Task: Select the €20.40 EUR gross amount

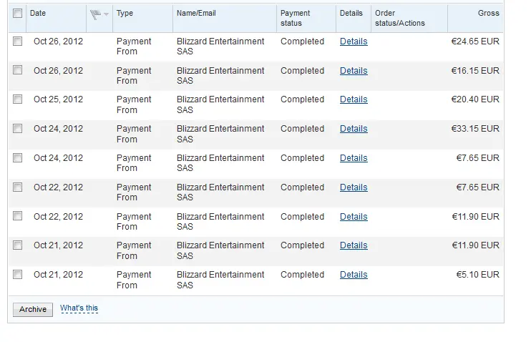Action: [x=475, y=99]
